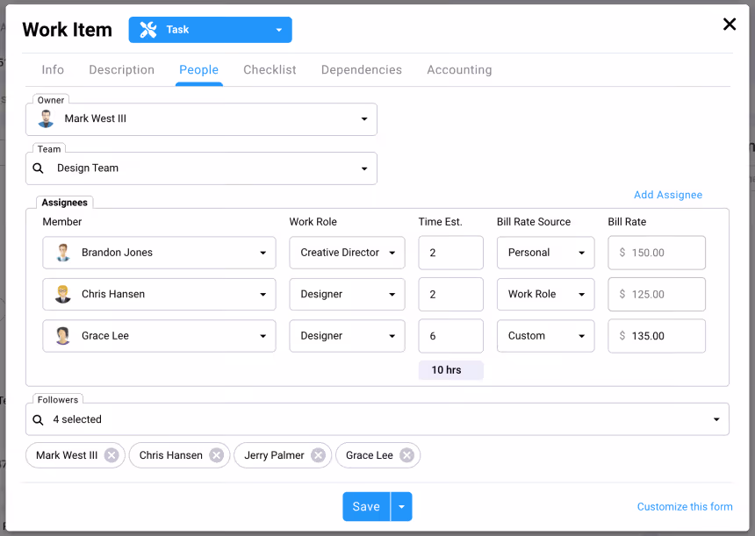Open Grace Lee's Designer role dropdown
Screen dimensions: 755x536
pos(347,336)
